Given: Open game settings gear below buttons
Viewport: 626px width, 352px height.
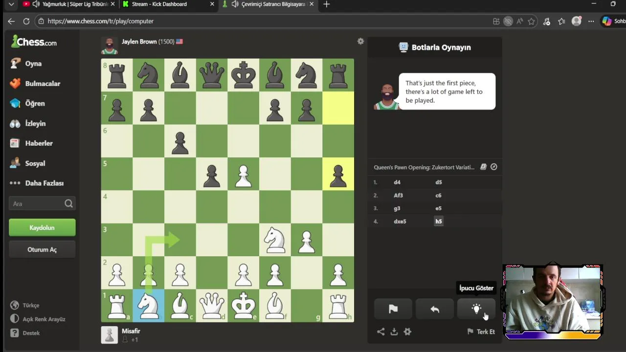Looking at the screenshot, I should [407, 331].
